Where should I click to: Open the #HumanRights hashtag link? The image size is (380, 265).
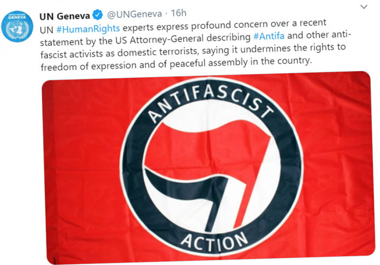coord(88,29)
